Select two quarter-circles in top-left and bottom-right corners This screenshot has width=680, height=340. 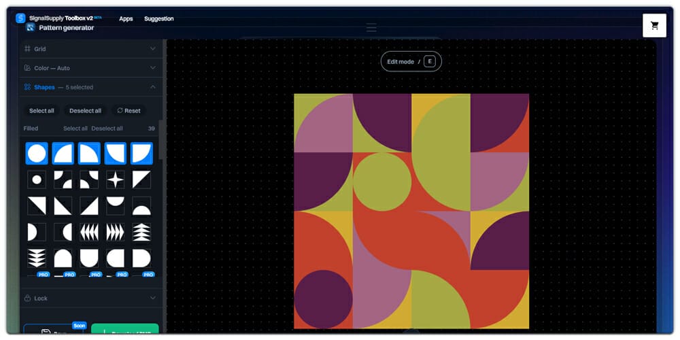[63, 180]
